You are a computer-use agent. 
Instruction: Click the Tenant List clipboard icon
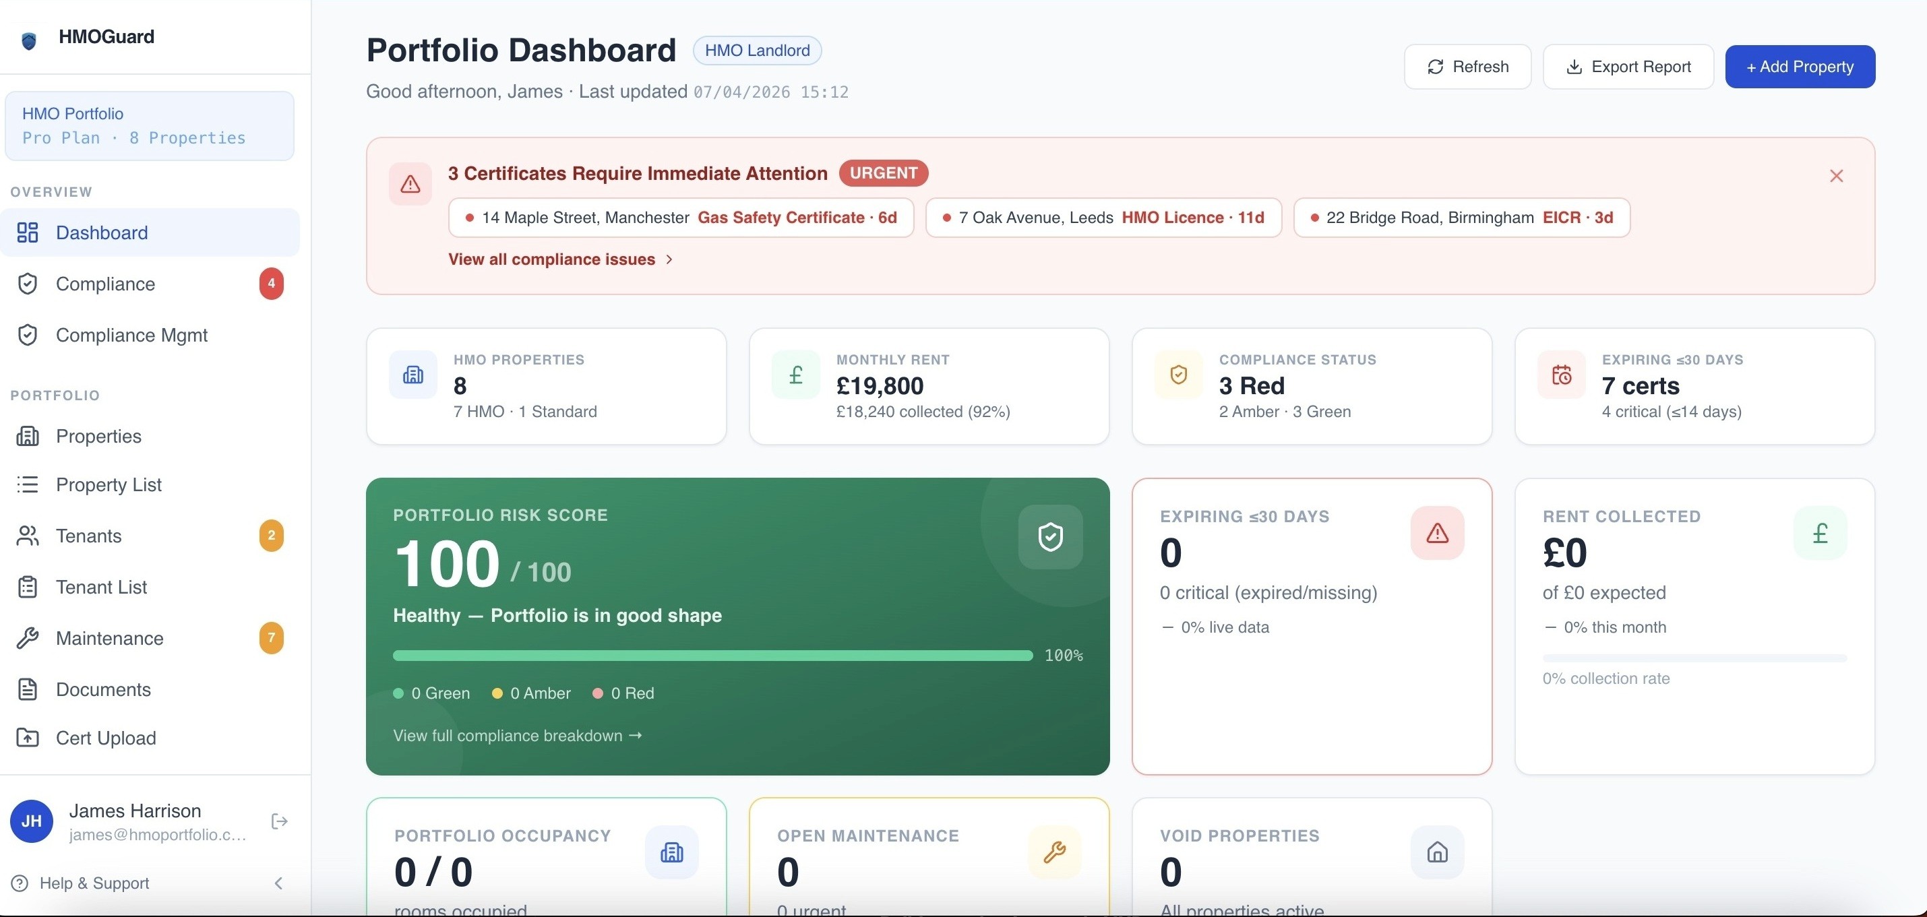28,587
